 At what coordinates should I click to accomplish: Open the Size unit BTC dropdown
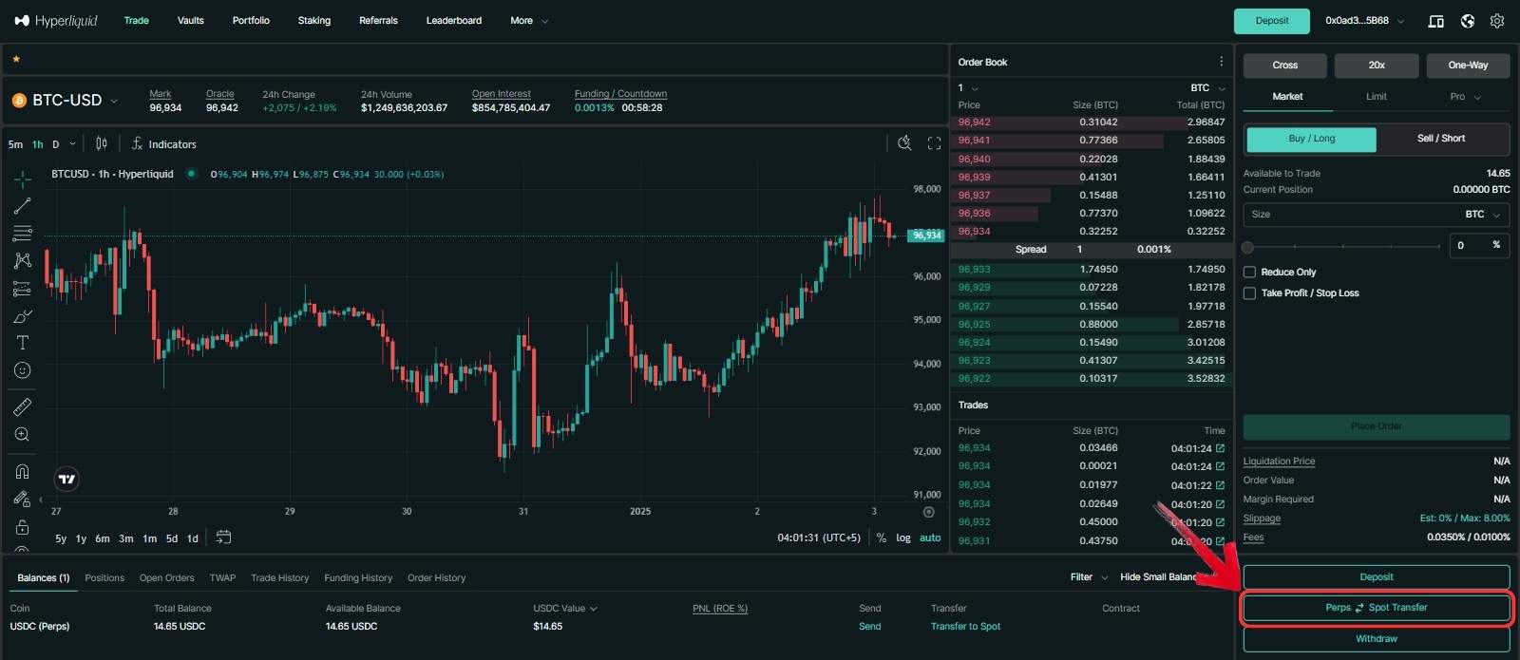1483,215
